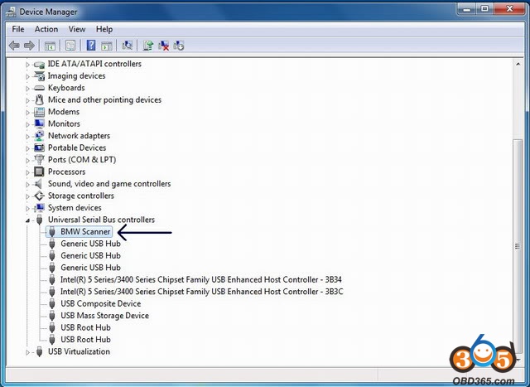The image size is (530, 387).
Task: Select the last USB Root Hub entry
Action: [85, 339]
